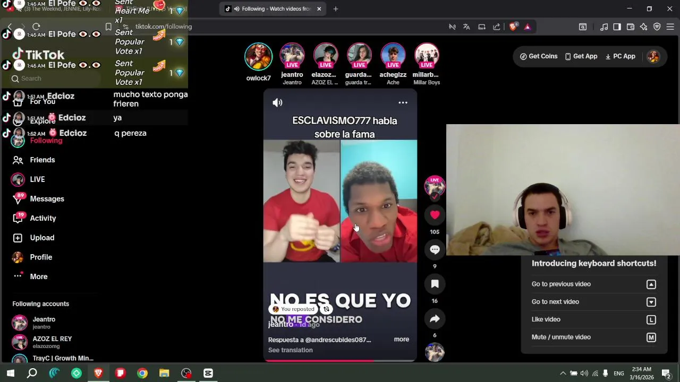Open Brave Shields lion icon
The height and width of the screenshot is (382, 680).
tap(513, 27)
